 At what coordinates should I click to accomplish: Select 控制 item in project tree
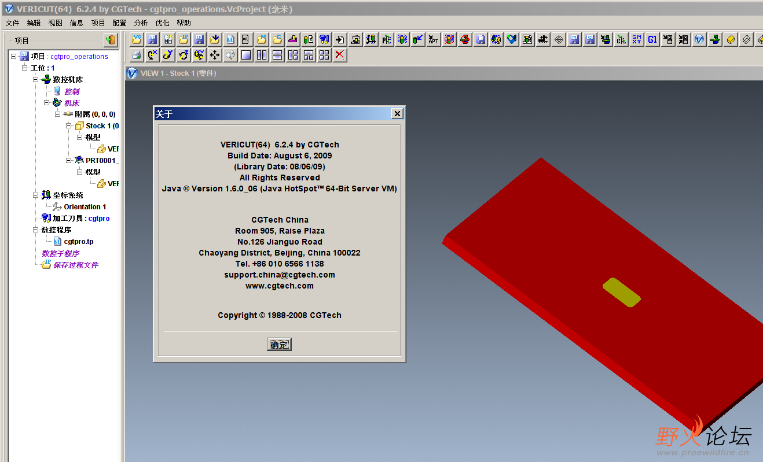72,91
